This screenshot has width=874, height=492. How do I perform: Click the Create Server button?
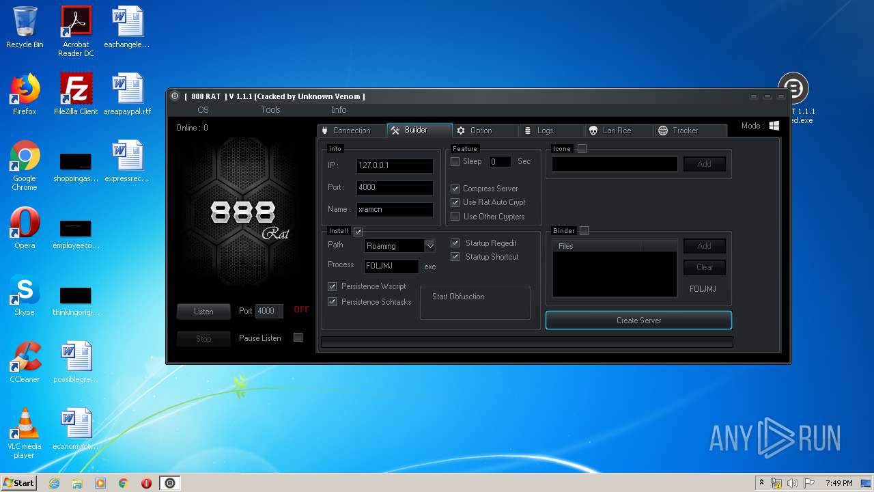(x=638, y=320)
